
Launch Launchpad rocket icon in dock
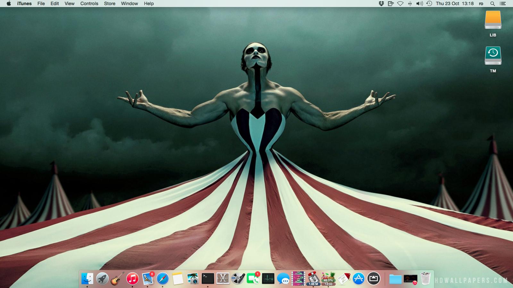point(102,279)
